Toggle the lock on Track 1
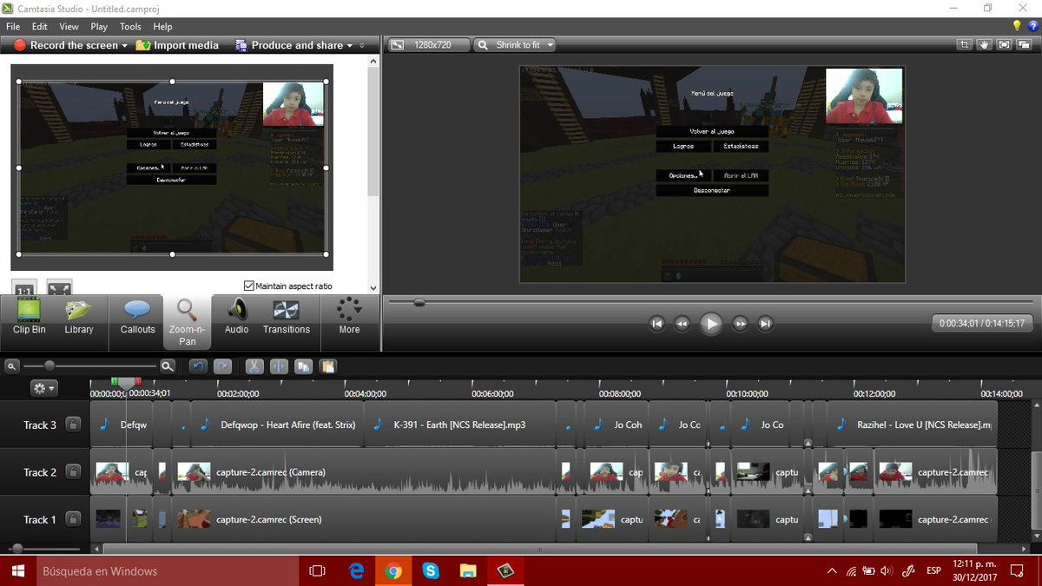Screen dimensions: 1042x586 (73, 519)
